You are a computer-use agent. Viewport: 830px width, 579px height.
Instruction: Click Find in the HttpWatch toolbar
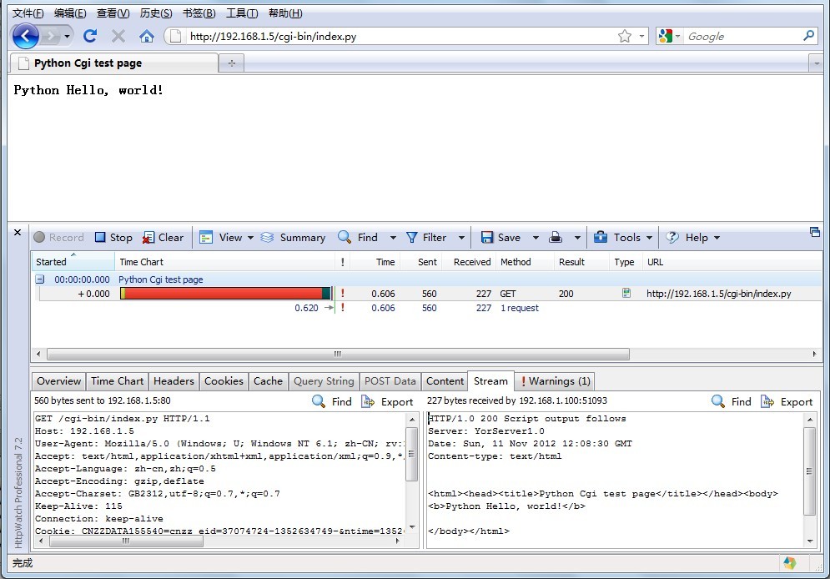(x=358, y=237)
